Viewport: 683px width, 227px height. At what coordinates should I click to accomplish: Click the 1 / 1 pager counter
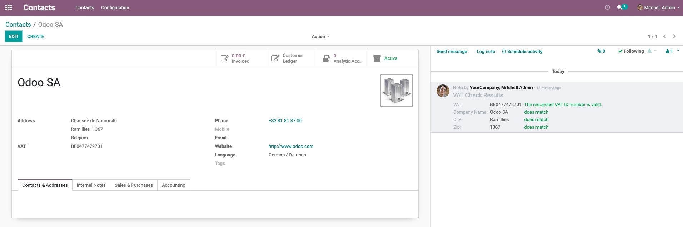tap(652, 36)
